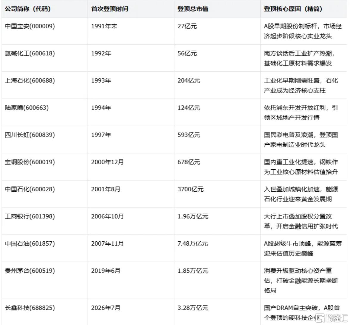Viewport: 350px width, 325px height.
Task: Click the 204亿元 market value
Action: tap(189, 81)
